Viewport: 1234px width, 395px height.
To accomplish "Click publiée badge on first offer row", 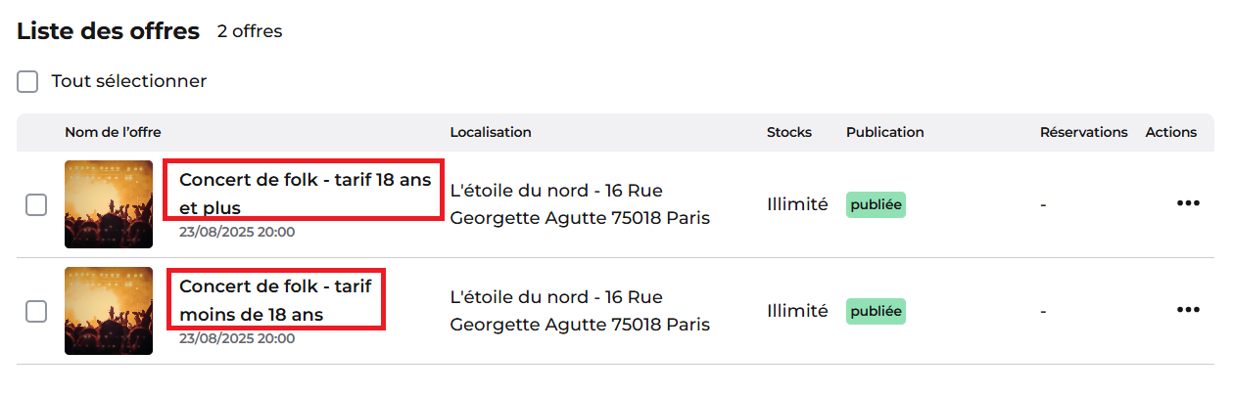I will [x=876, y=204].
